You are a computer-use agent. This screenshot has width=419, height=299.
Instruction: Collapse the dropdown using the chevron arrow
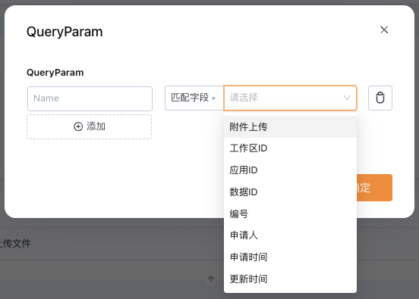tap(347, 98)
